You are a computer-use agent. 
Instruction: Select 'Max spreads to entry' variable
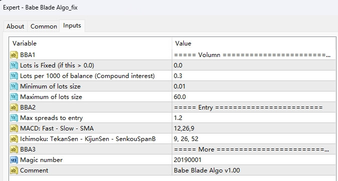point(51,118)
